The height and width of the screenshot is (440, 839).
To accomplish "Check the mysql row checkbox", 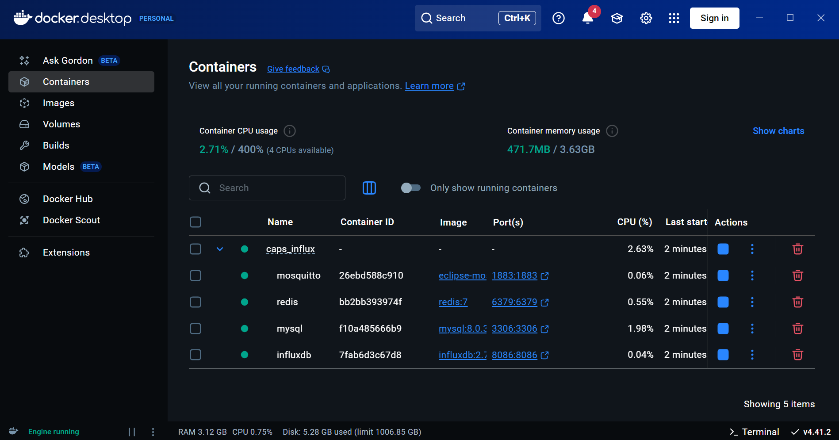I will point(195,329).
